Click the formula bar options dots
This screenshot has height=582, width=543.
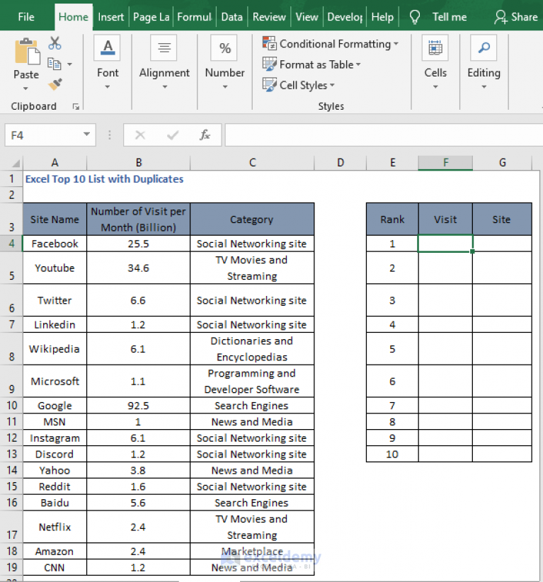point(110,135)
